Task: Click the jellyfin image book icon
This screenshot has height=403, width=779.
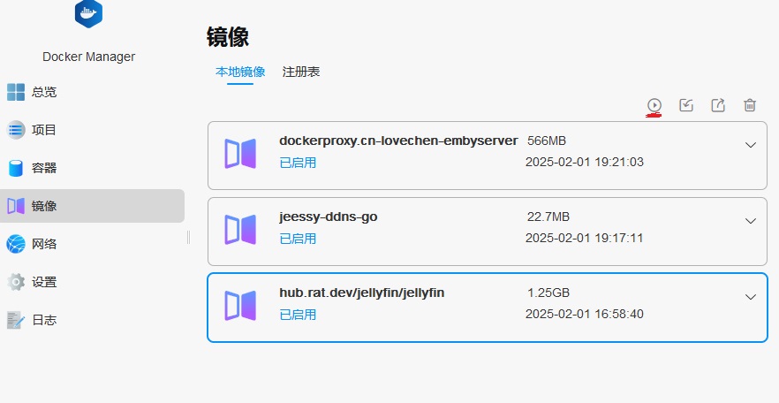Action: pos(240,306)
